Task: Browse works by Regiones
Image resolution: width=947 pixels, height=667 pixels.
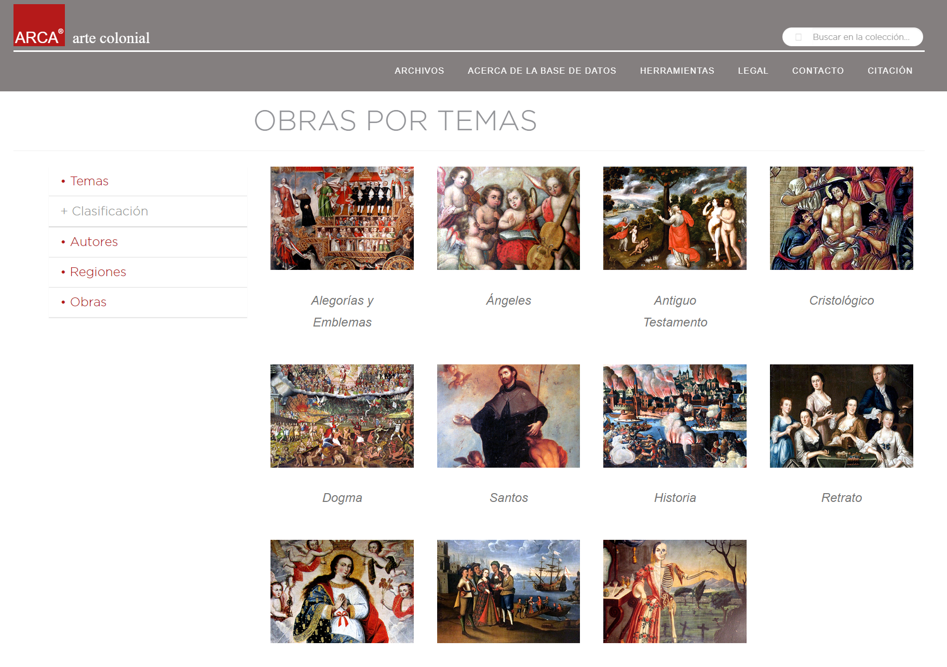Action: click(x=98, y=272)
